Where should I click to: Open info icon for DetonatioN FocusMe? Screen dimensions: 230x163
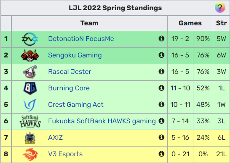[161, 39]
